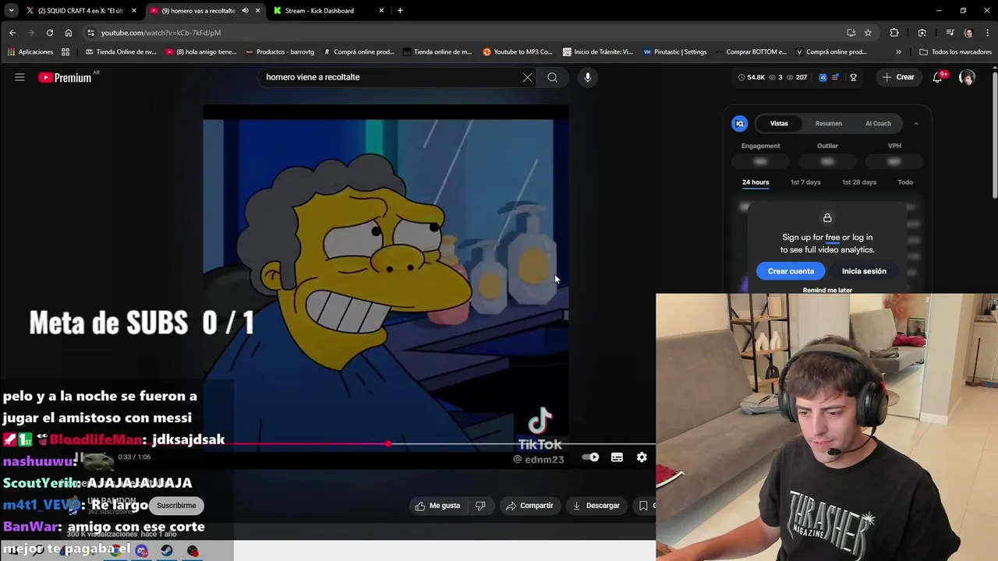This screenshot has height=561, width=998.
Task: Toggle the video autoplay switch
Action: pos(590,457)
